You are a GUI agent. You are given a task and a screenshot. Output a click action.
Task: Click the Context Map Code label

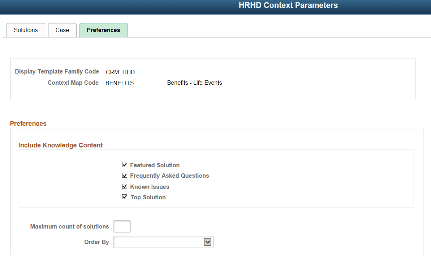[73, 83]
